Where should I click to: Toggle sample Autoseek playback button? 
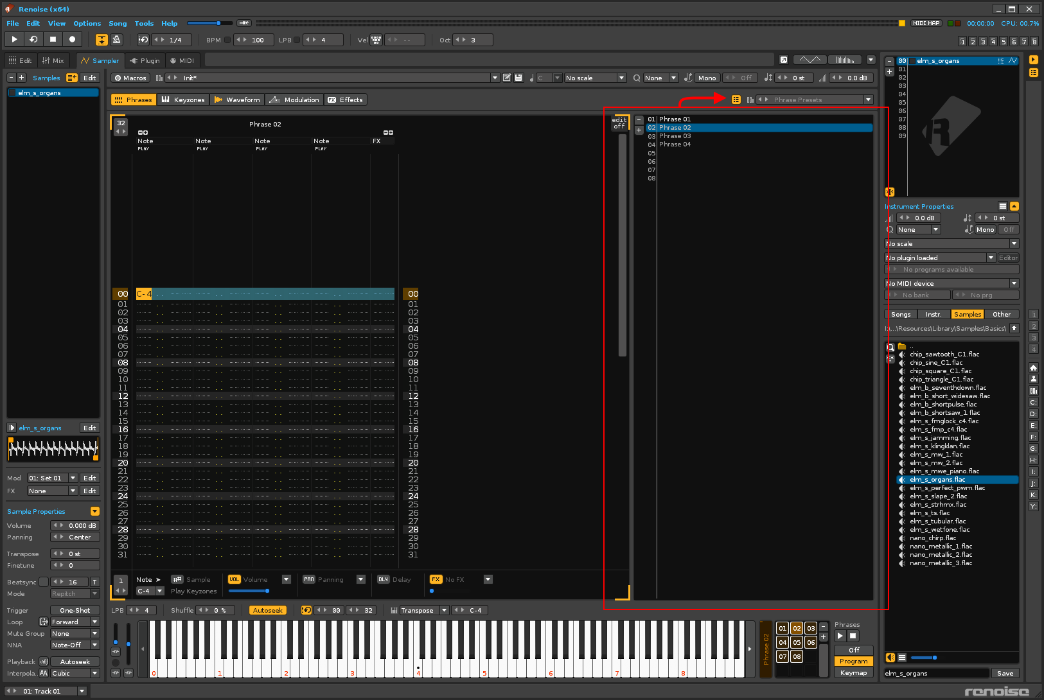coord(75,661)
